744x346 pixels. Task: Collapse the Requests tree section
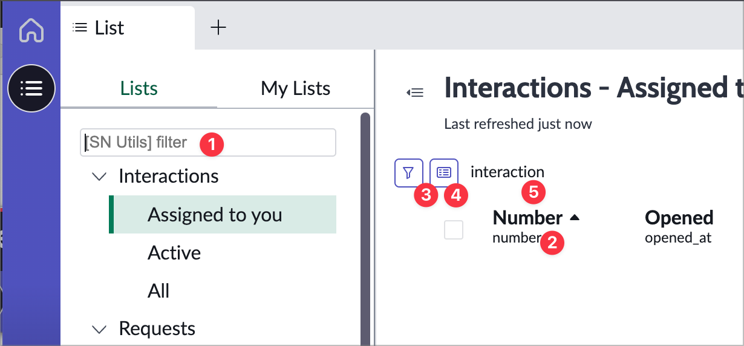(x=98, y=329)
